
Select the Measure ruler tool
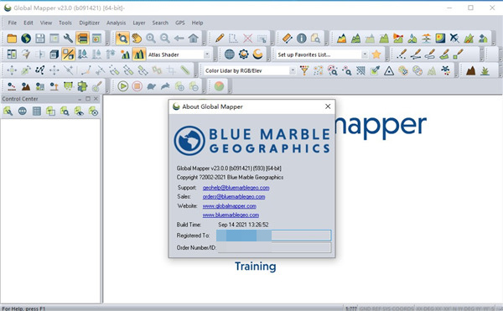(287, 39)
